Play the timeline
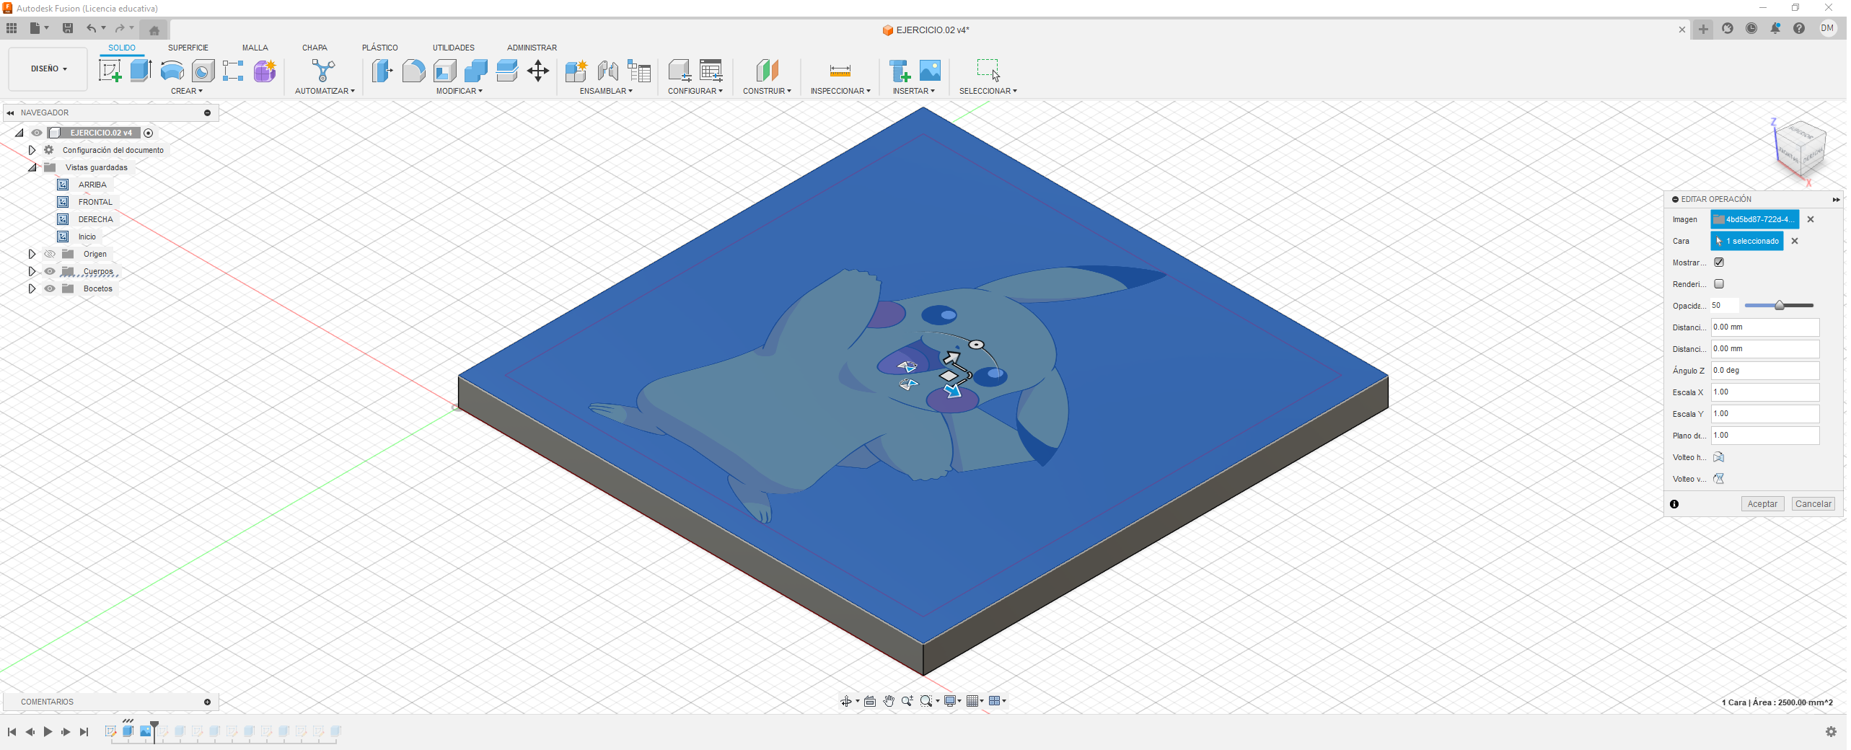The height and width of the screenshot is (750, 1851). point(48,732)
